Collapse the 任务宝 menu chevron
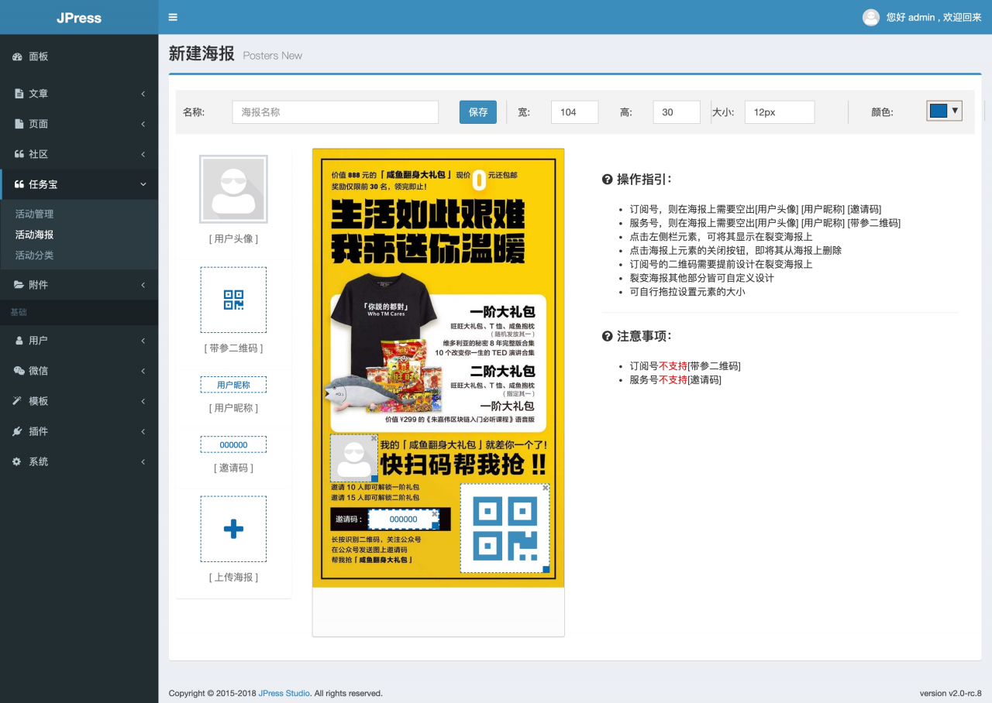 pyautogui.click(x=143, y=184)
